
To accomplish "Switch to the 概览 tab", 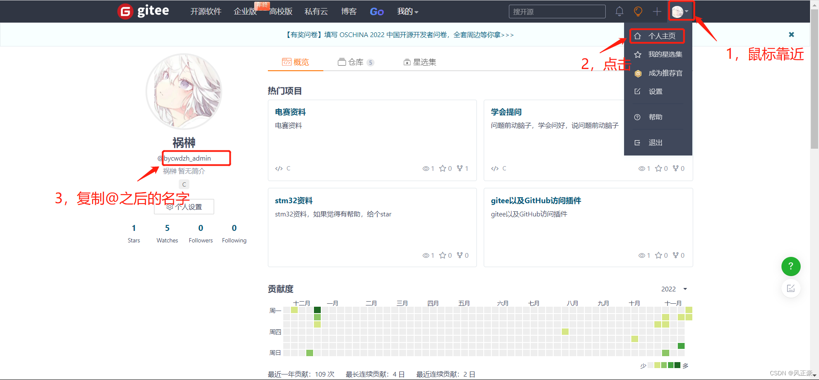I will point(295,62).
